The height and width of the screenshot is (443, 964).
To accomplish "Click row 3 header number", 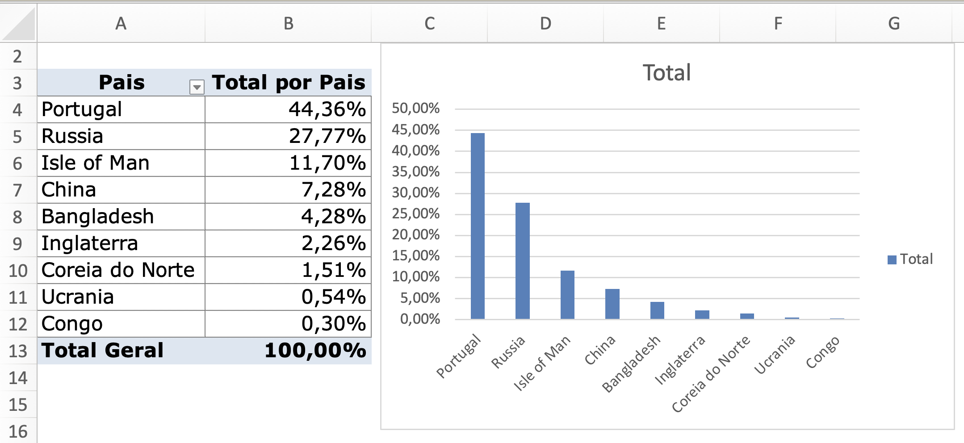I will tap(17, 83).
